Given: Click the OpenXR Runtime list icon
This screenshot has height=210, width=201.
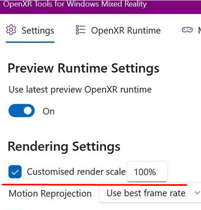Looking at the screenshot, I should click(81, 29).
